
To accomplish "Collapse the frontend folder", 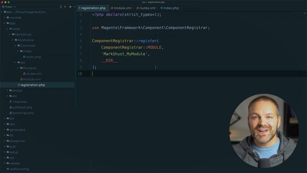I will click(x=18, y=68).
